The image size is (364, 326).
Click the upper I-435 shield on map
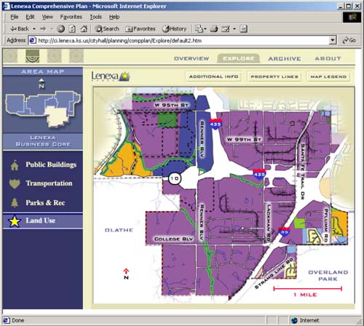[215, 124]
